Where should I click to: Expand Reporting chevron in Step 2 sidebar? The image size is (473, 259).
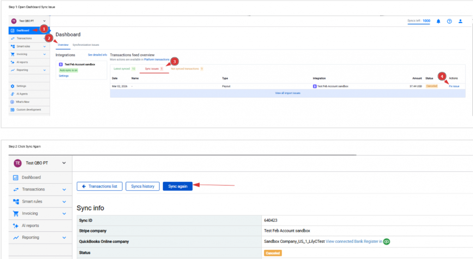click(x=64, y=238)
